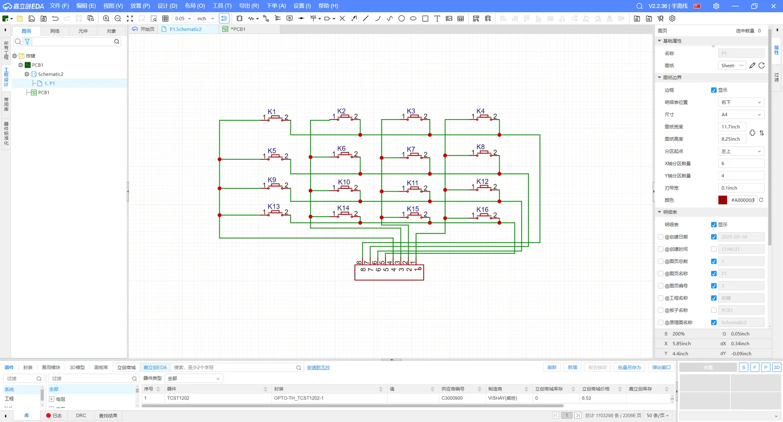Uncheck the 边框 显示 checkbox
Viewport: 783px width, 422px height.
714,90
